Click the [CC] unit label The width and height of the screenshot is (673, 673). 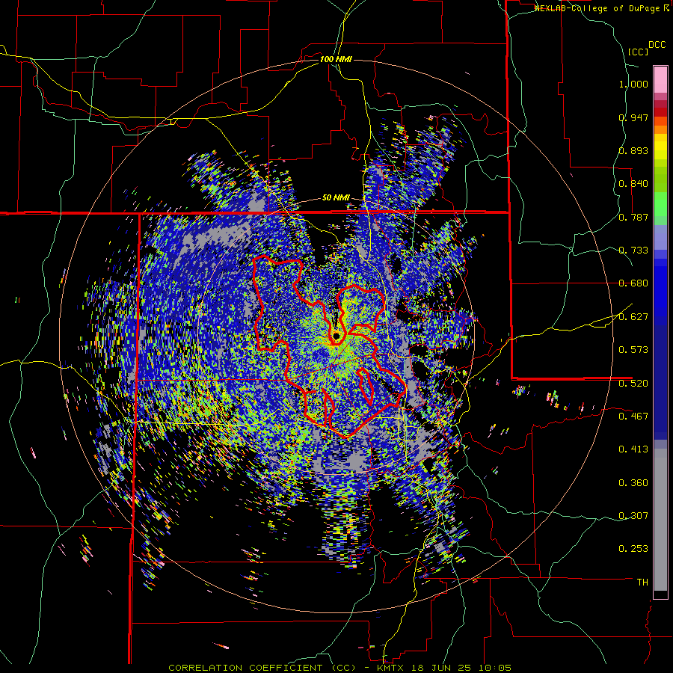[638, 52]
